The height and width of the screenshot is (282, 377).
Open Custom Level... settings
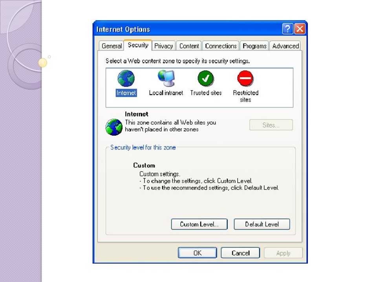click(x=199, y=224)
